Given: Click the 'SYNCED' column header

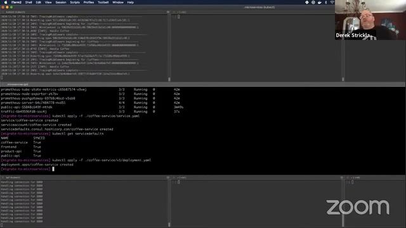Looking at the screenshot, I should point(39,138).
